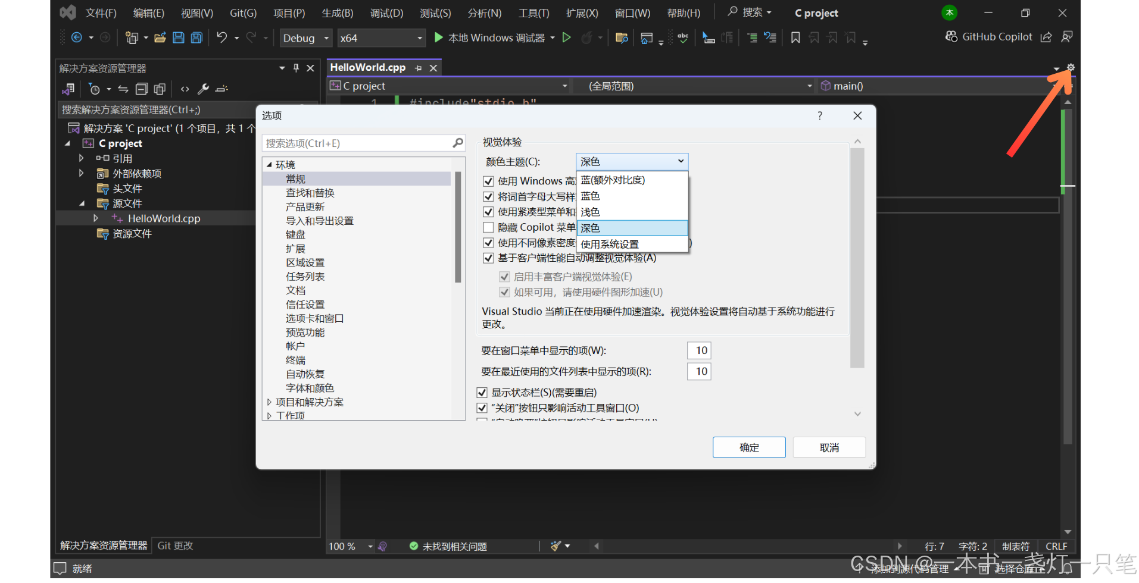1139x583 pixels.
Task: Open the 文件(F) menu
Action: [101, 13]
